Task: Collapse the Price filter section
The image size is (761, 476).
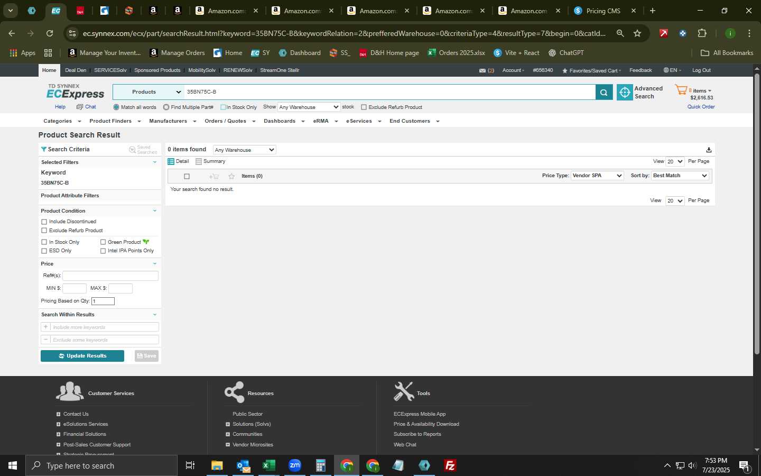Action: [155, 263]
